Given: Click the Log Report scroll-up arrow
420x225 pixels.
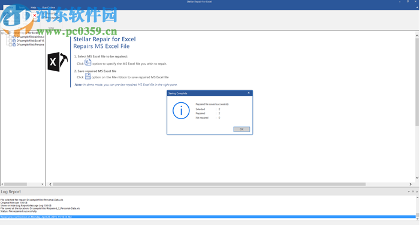Looking at the screenshot, I should (418, 197).
